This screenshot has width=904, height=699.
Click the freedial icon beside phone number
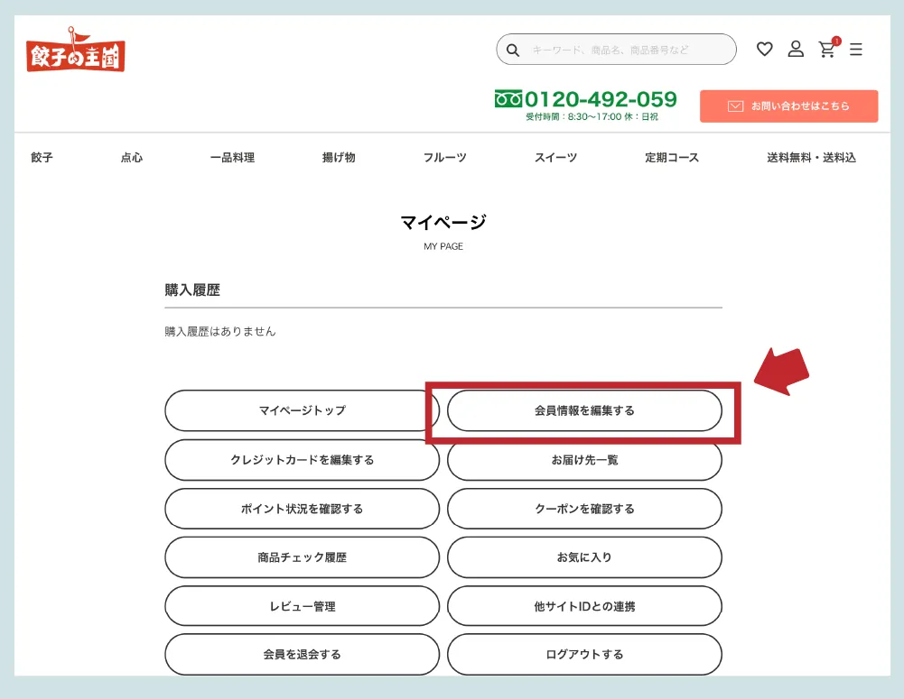[508, 99]
